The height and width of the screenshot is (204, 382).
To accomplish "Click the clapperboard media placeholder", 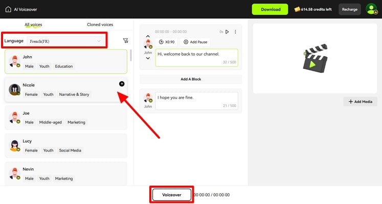I will (x=315, y=58).
